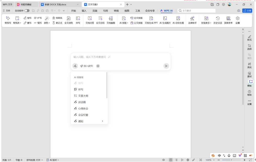This screenshot has height=162, width=256.
Task: Apply the 党政风 style tool
Action: pyautogui.click(x=57, y=18)
